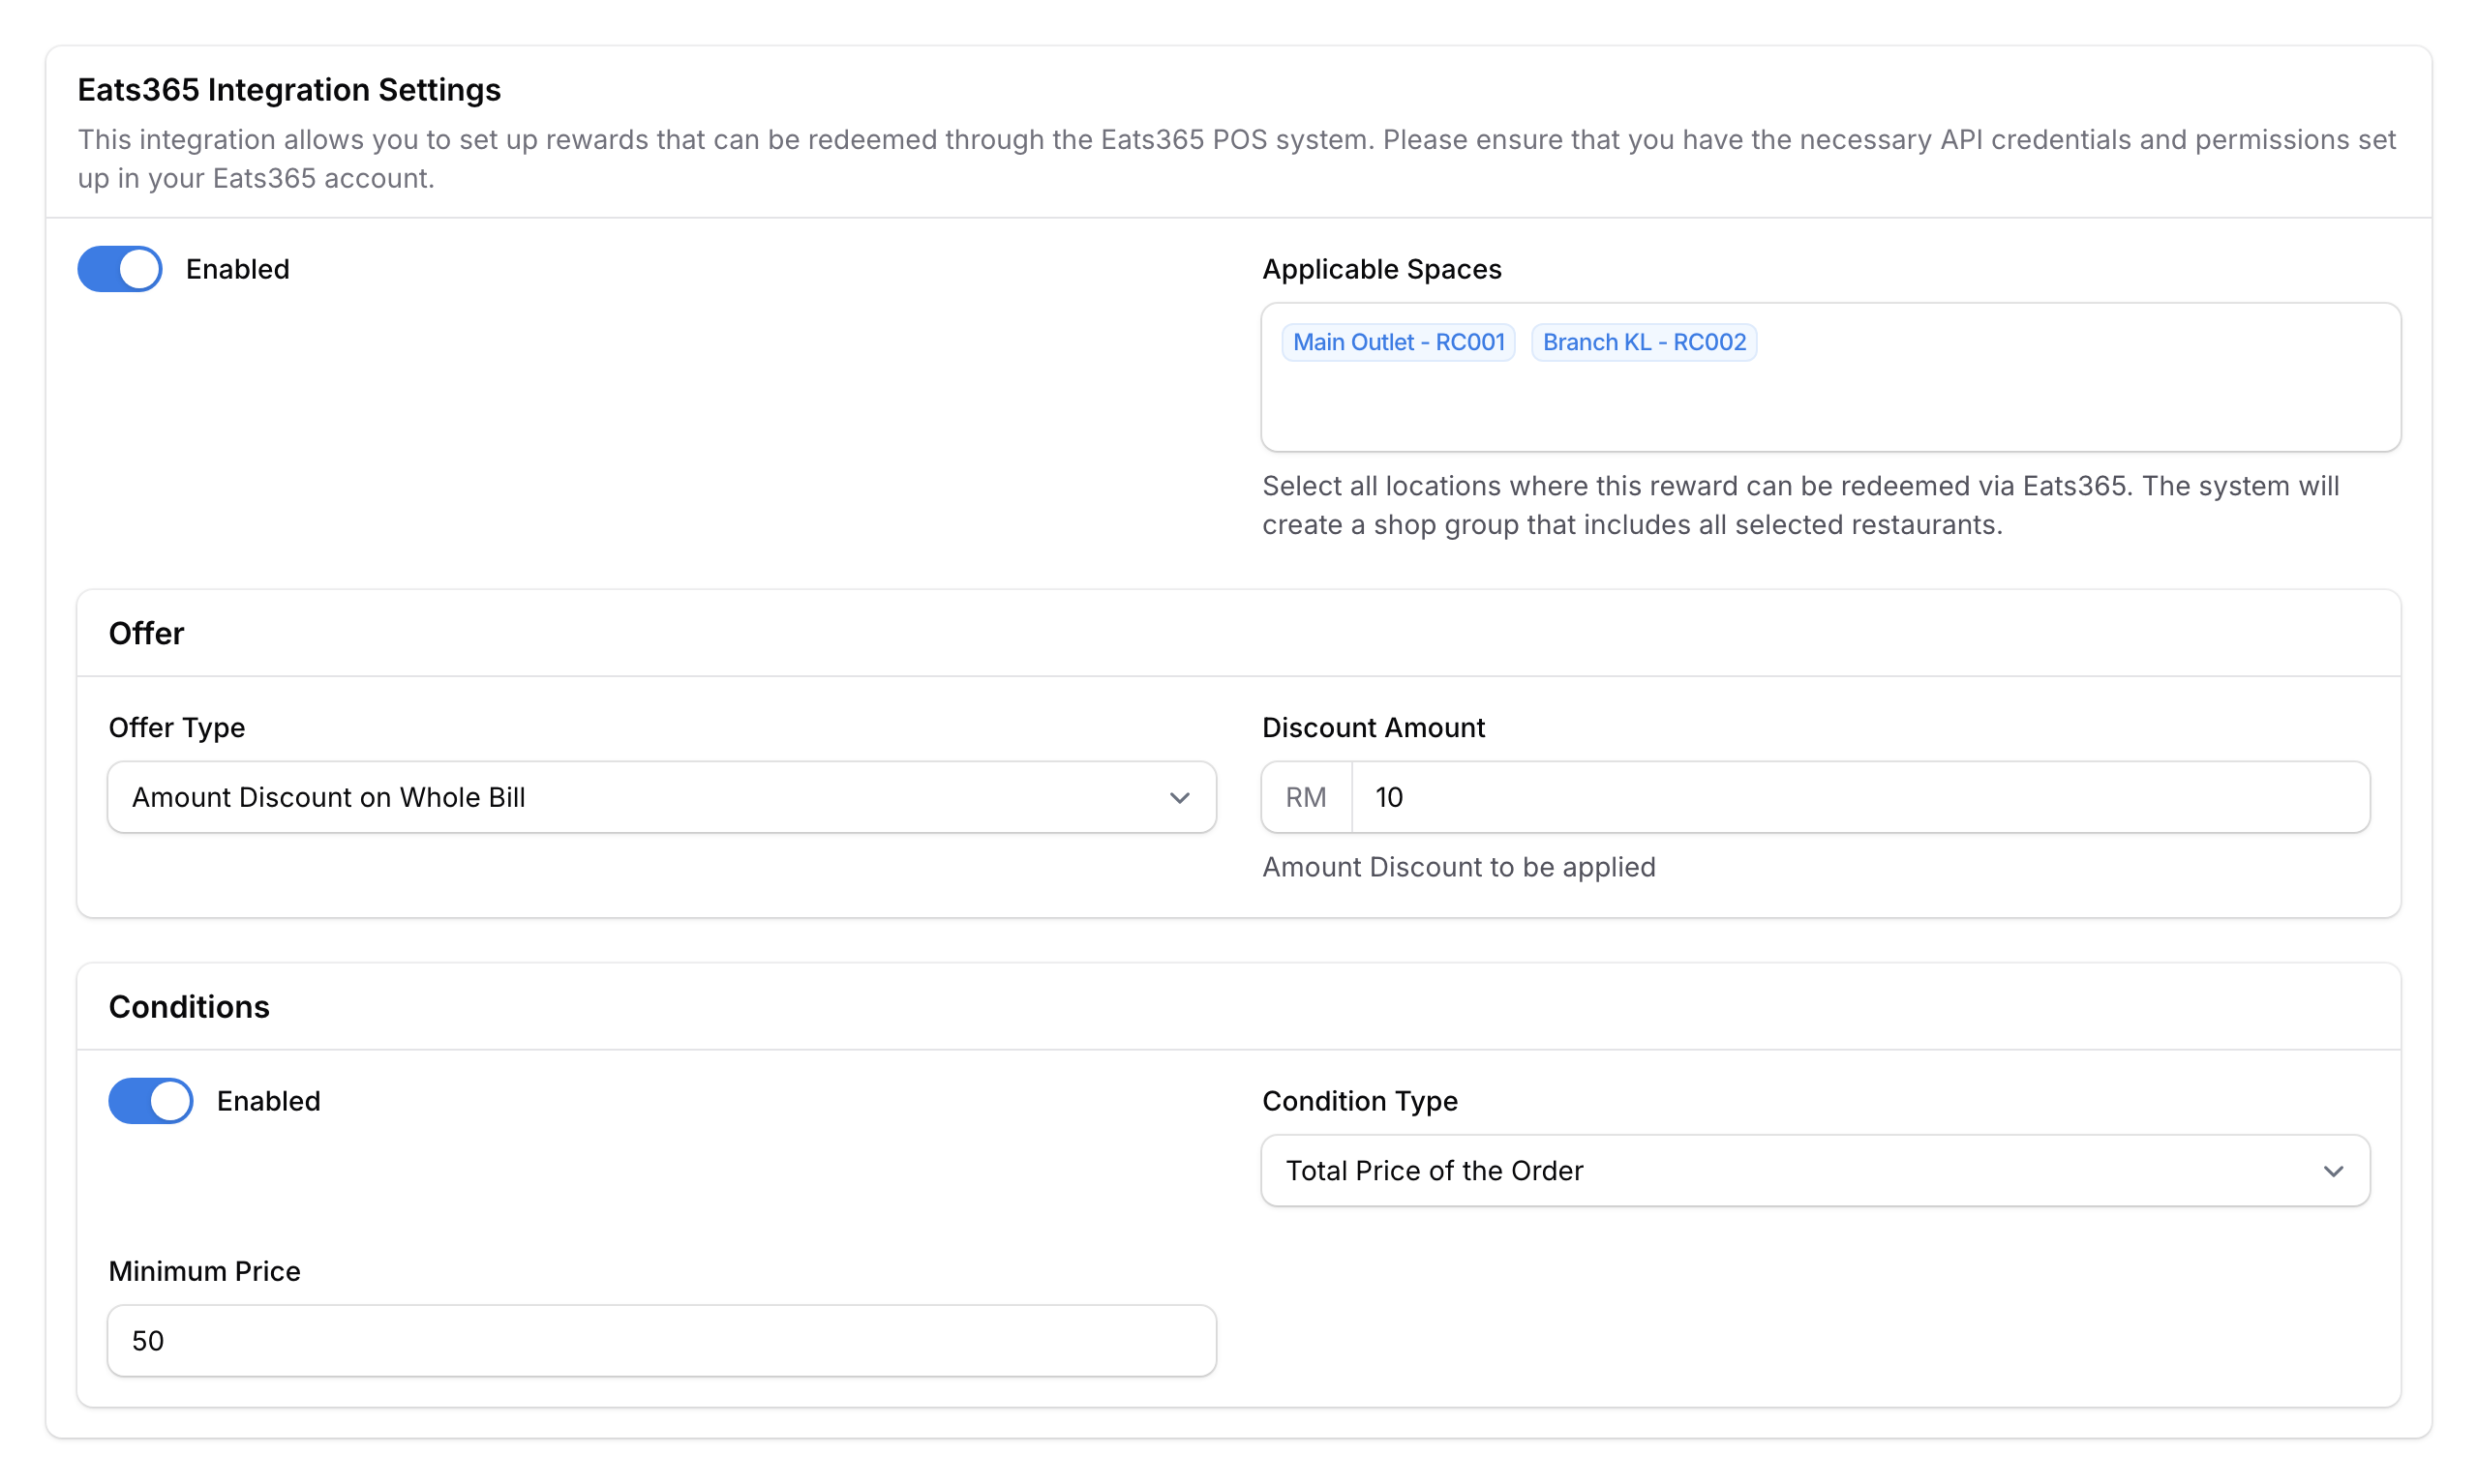Click the Minimum Price label

click(x=204, y=1271)
